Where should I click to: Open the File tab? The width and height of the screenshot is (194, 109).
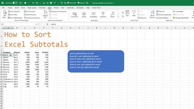(x=3, y=8)
